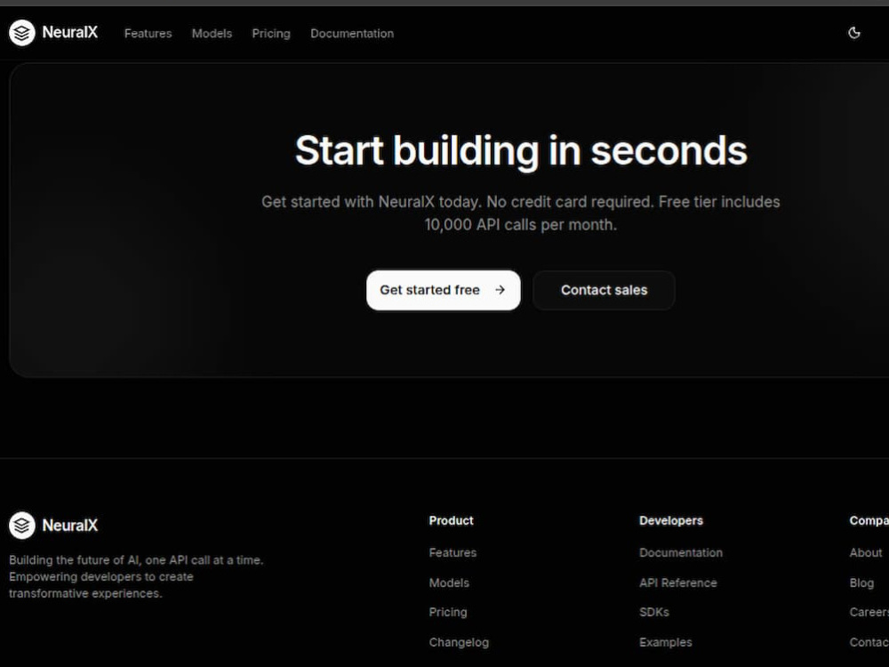Click the Contact sales button

click(x=604, y=290)
